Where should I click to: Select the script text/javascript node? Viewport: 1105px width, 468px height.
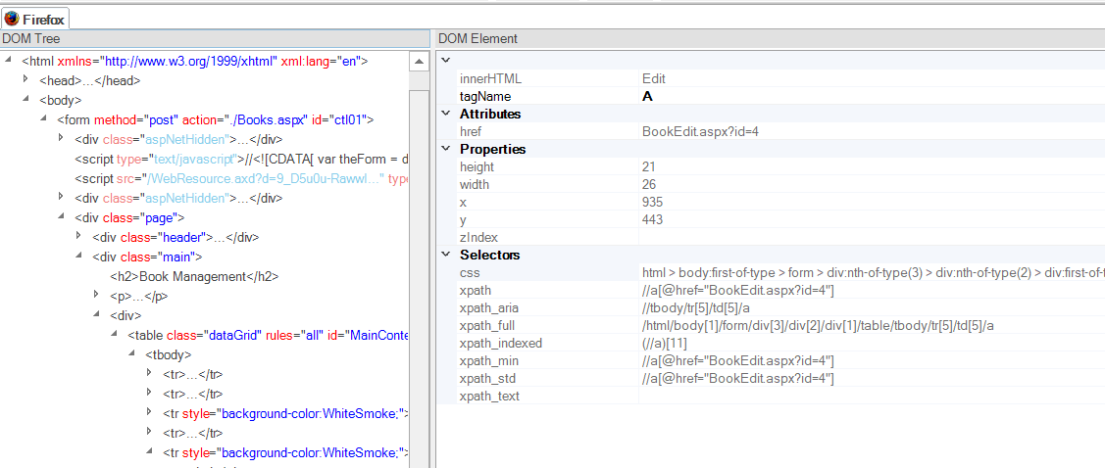pyautogui.click(x=242, y=159)
